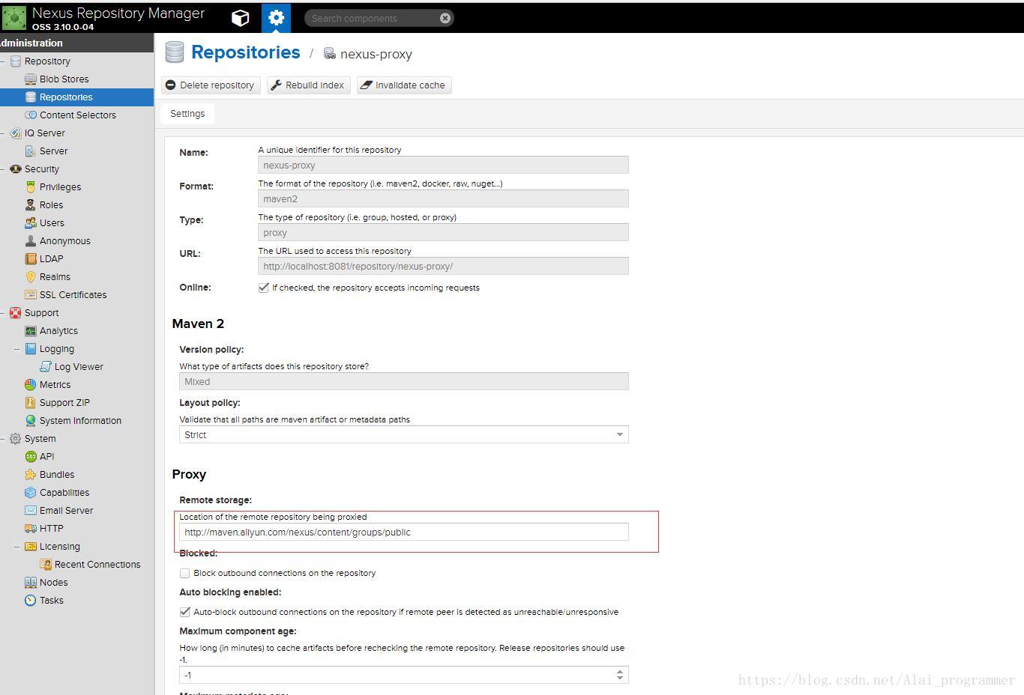Go back via Repositories breadcrumb title
Screen dimensions: 1024x695
[x=246, y=52]
